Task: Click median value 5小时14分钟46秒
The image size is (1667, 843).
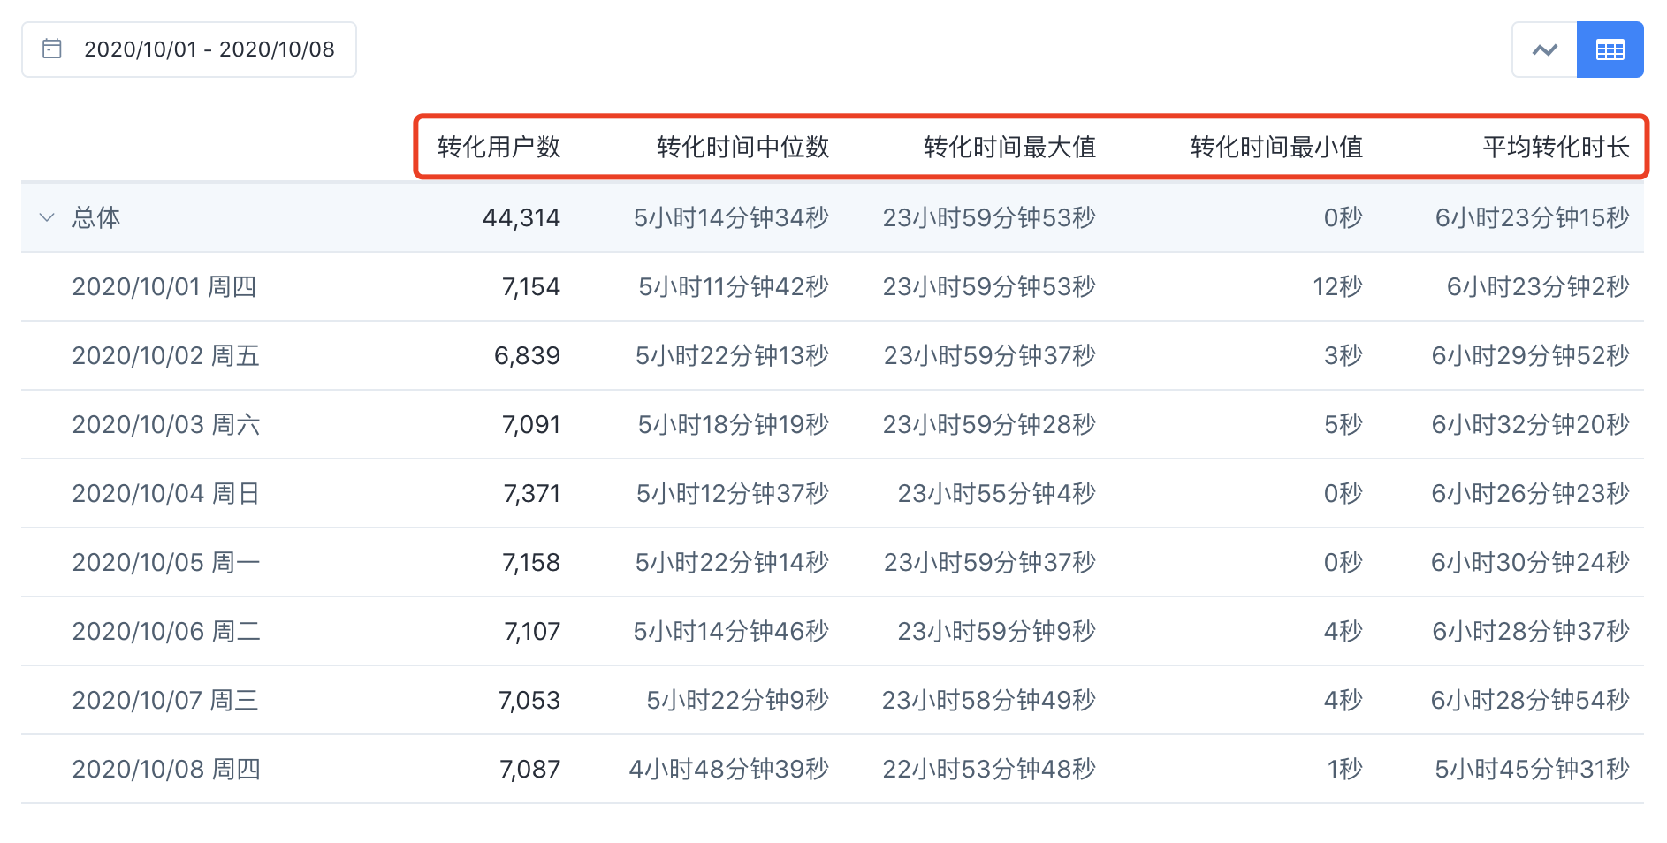Action: (731, 631)
